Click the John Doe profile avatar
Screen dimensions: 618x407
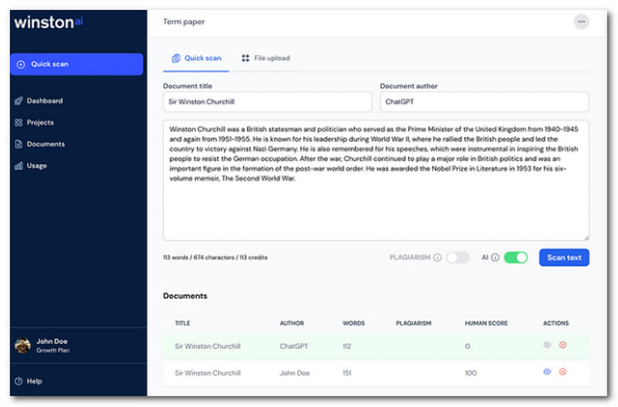tap(22, 345)
